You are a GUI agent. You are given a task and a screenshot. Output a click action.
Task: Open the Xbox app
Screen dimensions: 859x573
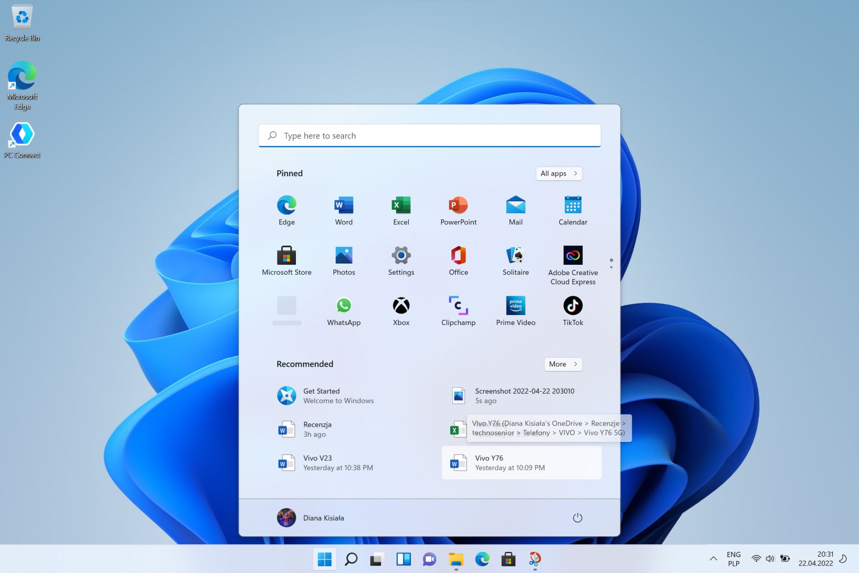tap(401, 310)
